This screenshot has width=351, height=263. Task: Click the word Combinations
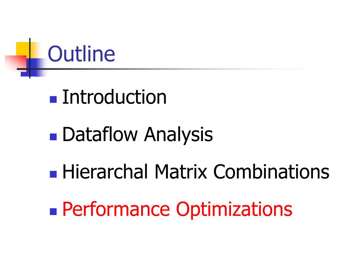pos(271,172)
